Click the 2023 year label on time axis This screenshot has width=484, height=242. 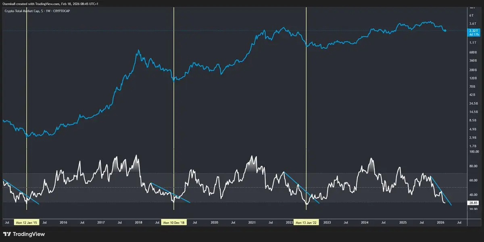pos(327,222)
